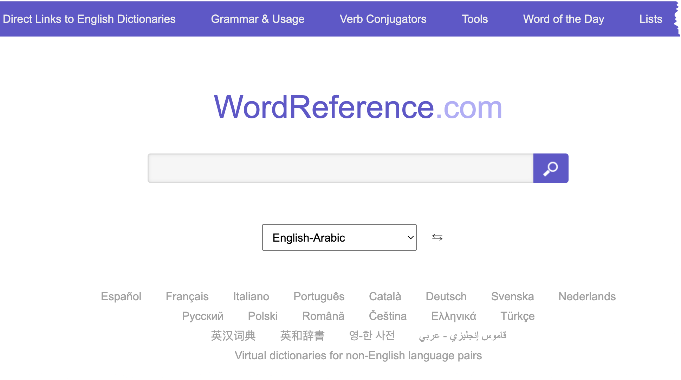Open the Español dictionary
This screenshot has width=681, height=380.
click(x=121, y=296)
